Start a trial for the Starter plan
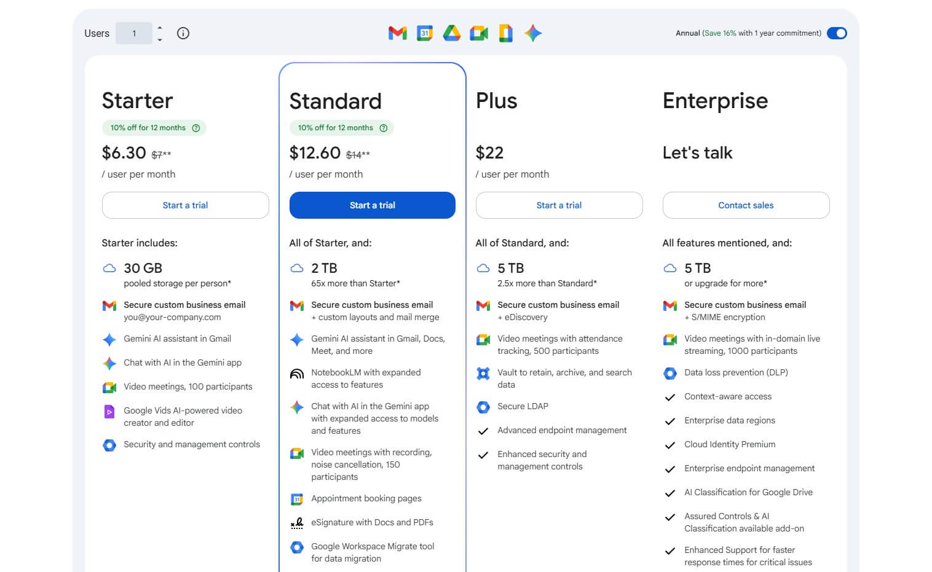 pyautogui.click(x=185, y=205)
